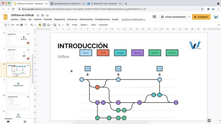Open the última modificación link
Viewport: 221px width, 124px height.
134,19
